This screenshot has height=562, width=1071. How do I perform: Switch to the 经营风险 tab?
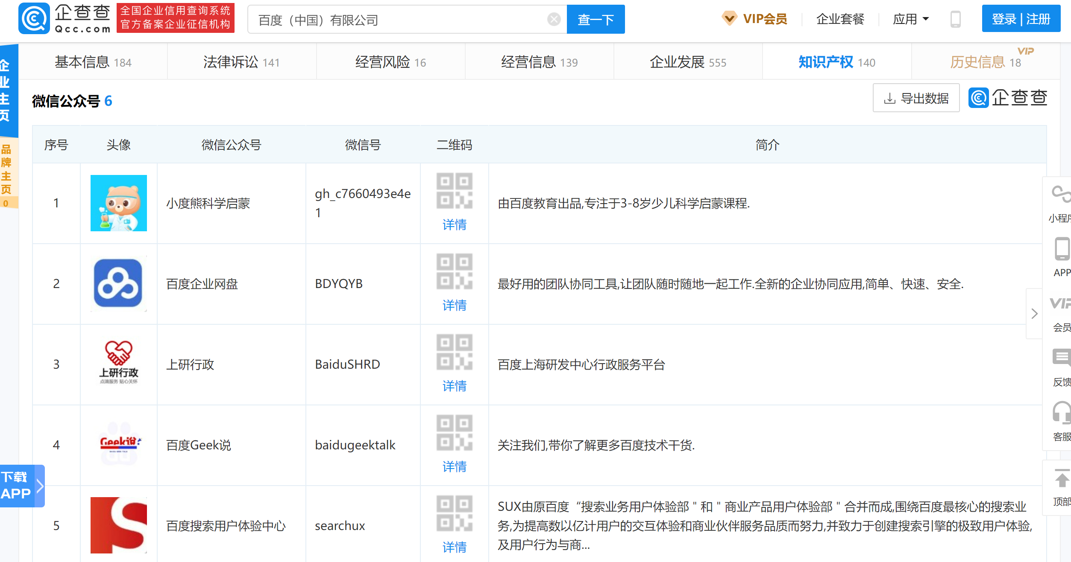pyautogui.click(x=390, y=62)
